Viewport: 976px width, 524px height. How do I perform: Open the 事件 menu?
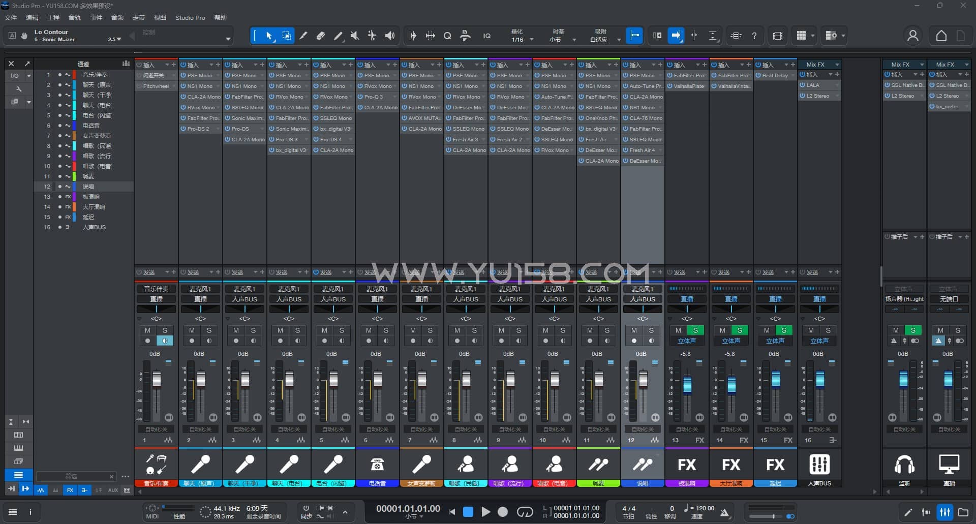pos(96,17)
